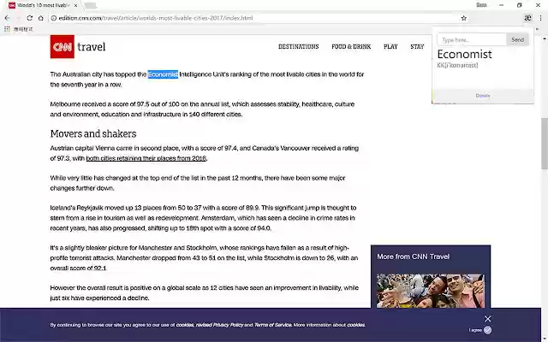Follow the both cities retaining their places link
The width and height of the screenshot is (548, 342).
tap(146, 158)
